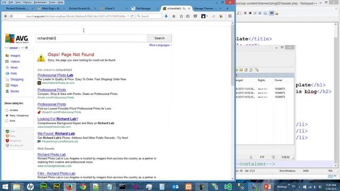The image size is (340, 191).
Task: Open File menu in Firefox
Action: click(x=4, y=2)
